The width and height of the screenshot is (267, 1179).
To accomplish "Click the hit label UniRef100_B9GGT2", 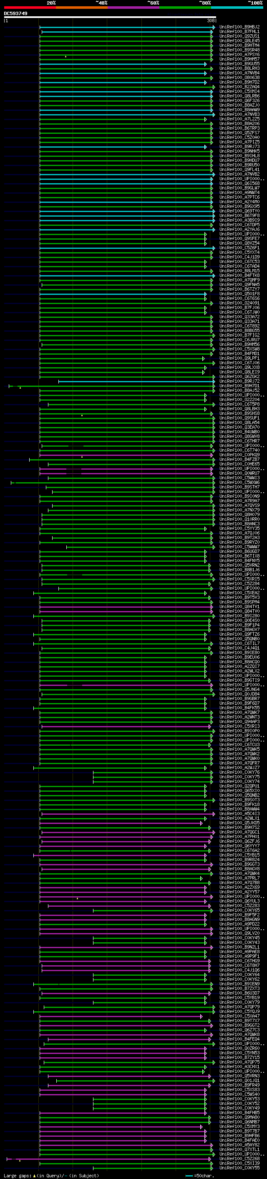I will (x=239, y=1026).
